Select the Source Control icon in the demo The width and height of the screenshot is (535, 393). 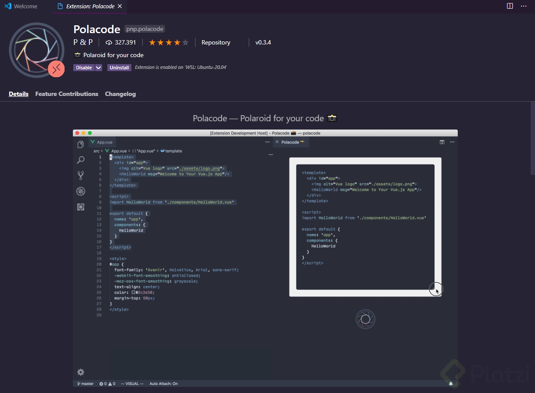tap(81, 174)
